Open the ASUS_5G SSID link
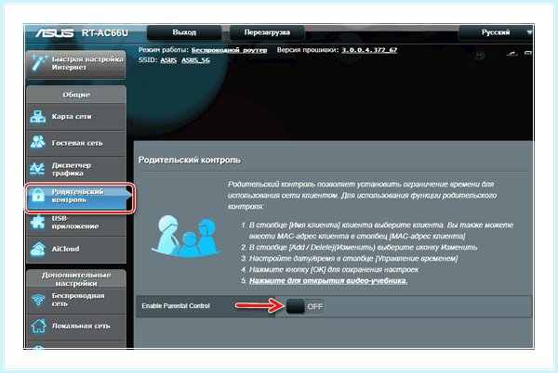This screenshot has width=558, height=373. click(x=195, y=60)
